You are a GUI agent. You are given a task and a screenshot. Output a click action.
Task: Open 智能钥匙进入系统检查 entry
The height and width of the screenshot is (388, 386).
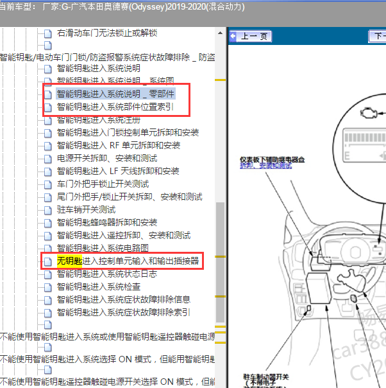tap(99, 287)
